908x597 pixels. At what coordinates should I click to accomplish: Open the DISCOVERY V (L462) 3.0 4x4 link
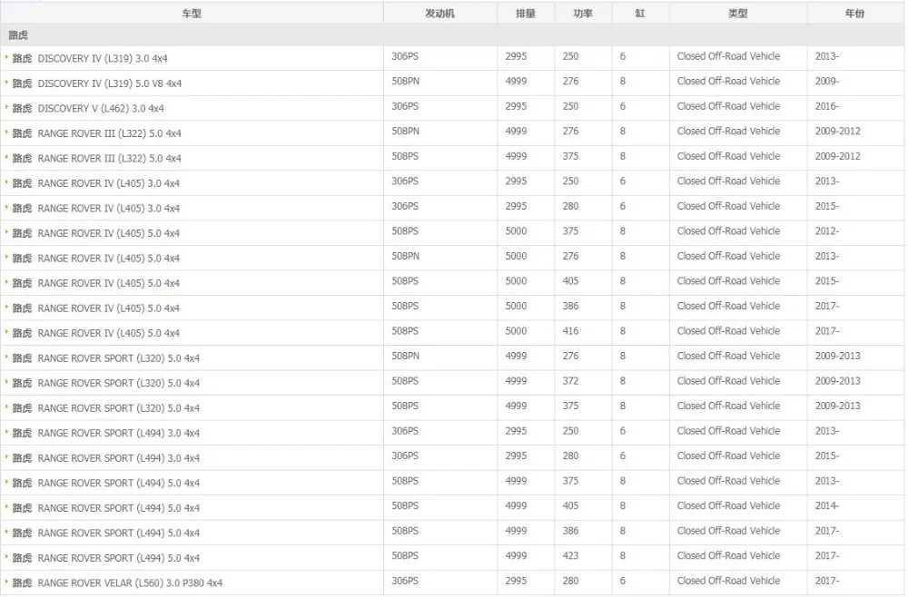(x=101, y=109)
